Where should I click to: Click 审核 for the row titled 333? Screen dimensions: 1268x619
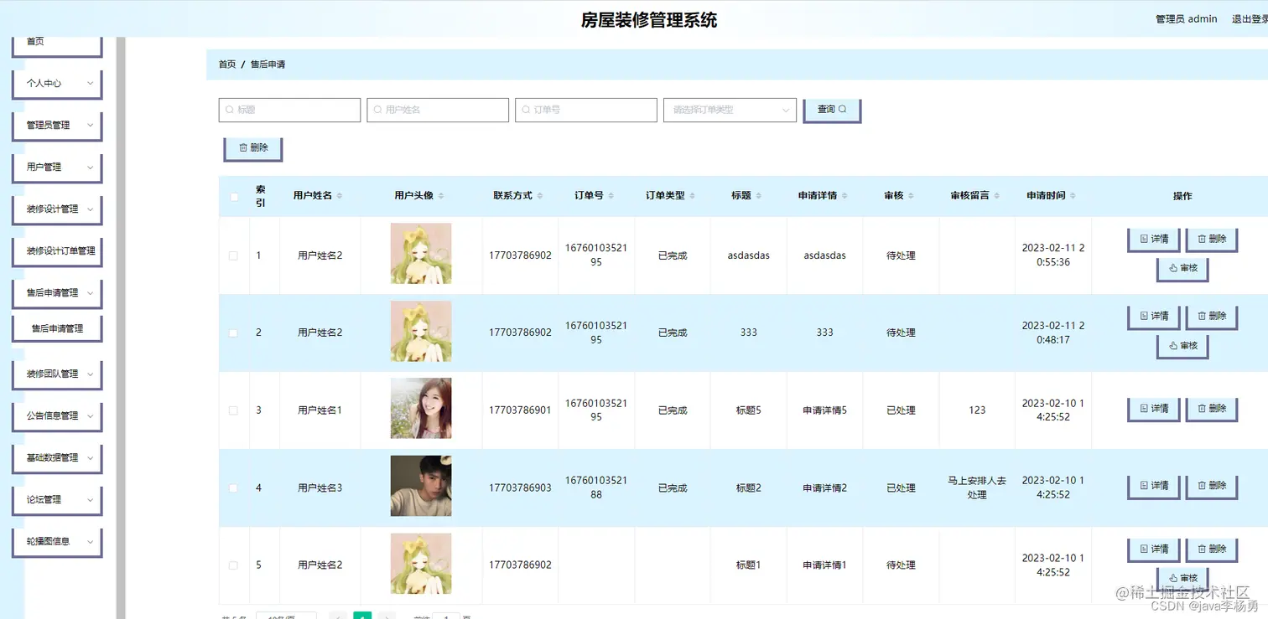1182,346
